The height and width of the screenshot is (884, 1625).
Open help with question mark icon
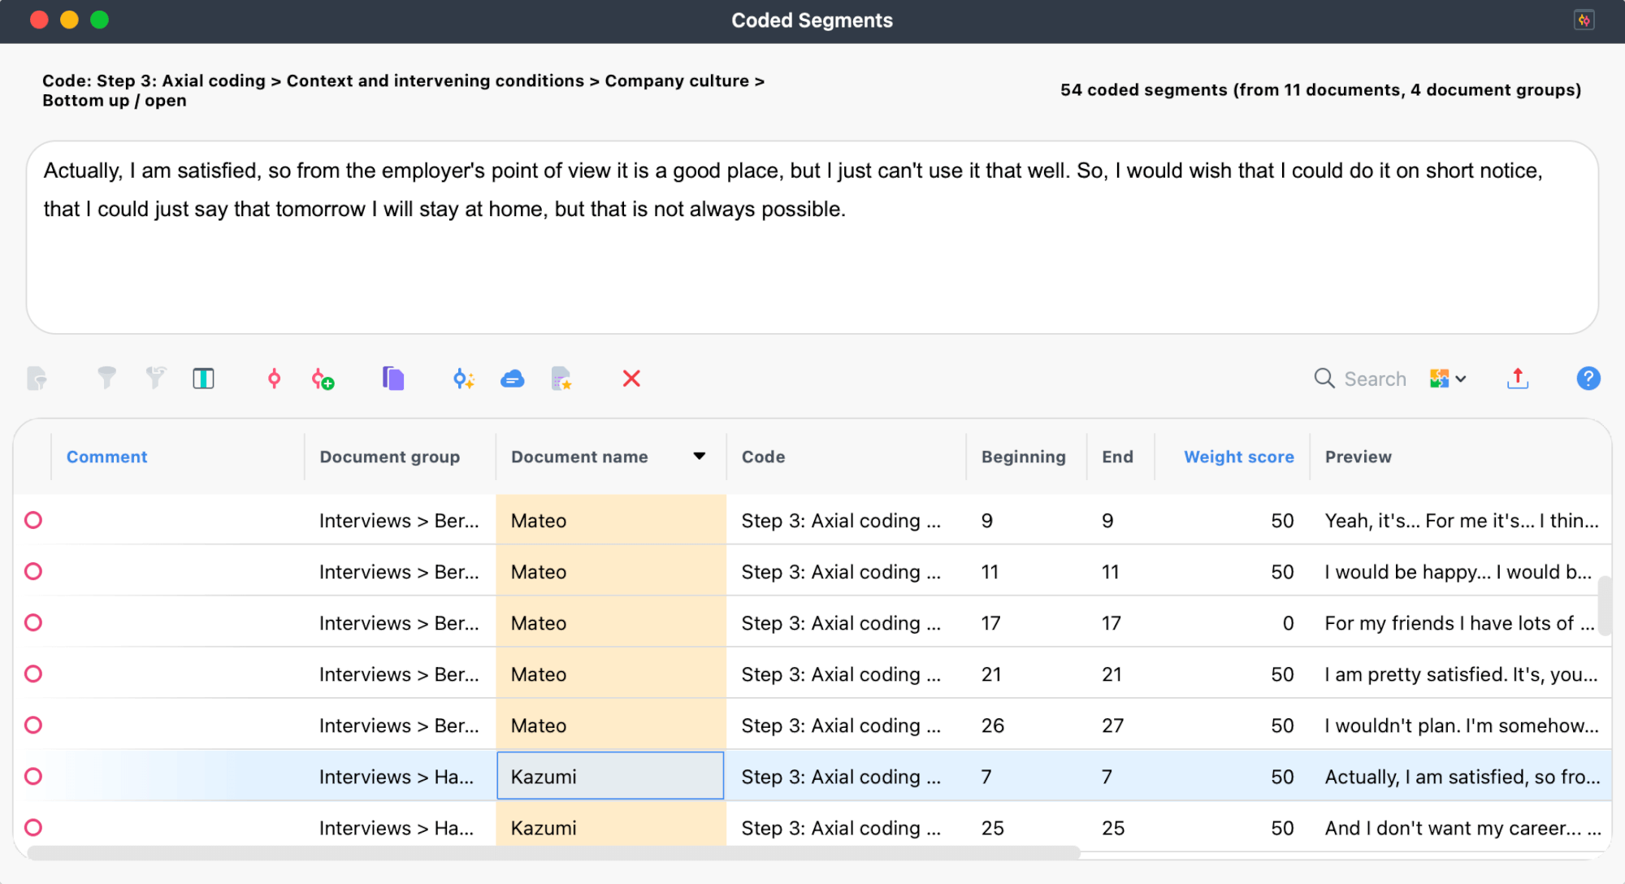click(x=1588, y=379)
